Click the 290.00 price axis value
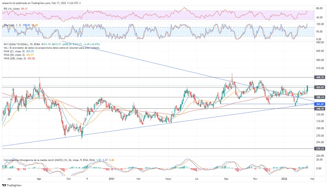Viewport: 328px width, 189px height. (320, 128)
